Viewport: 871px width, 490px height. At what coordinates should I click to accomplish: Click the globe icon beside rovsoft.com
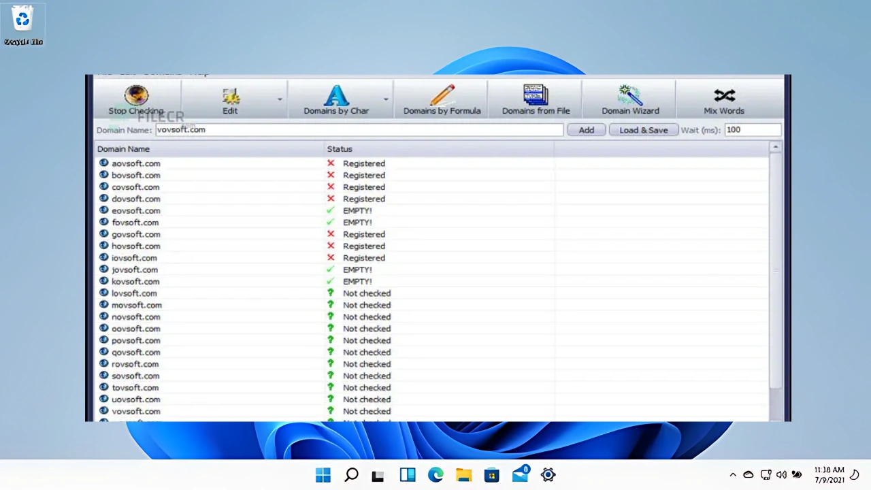tap(104, 363)
